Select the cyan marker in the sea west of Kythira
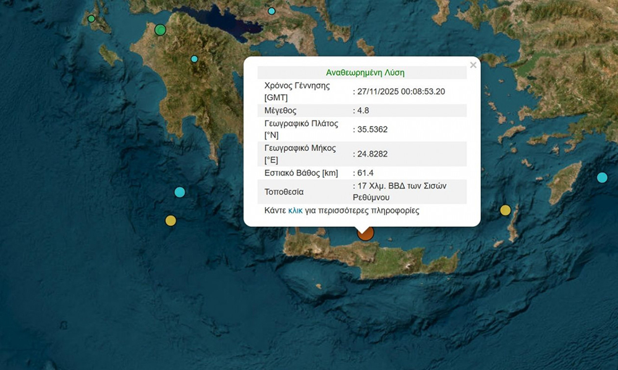This screenshot has width=618, height=370. (x=180, y=192)
